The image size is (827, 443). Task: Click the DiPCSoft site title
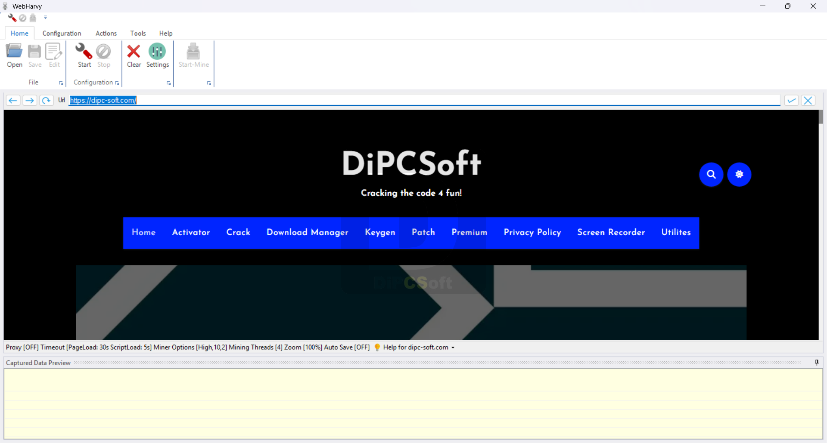[411, 163]
